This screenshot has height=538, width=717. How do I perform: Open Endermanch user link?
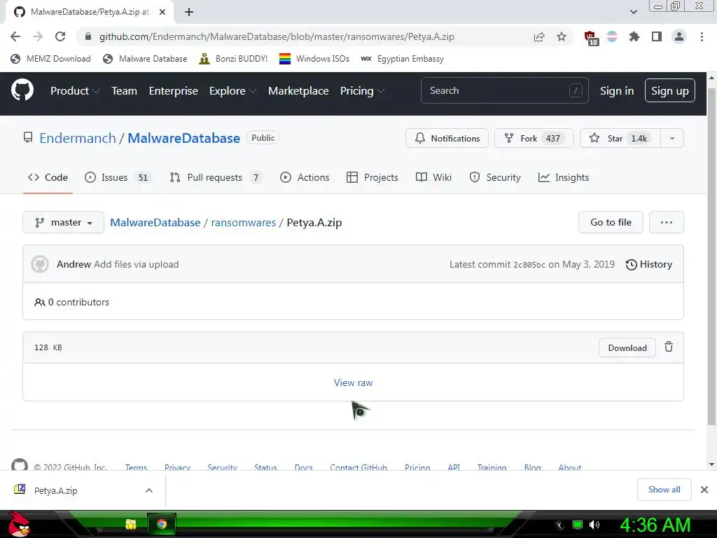click(x=77, y=138)
